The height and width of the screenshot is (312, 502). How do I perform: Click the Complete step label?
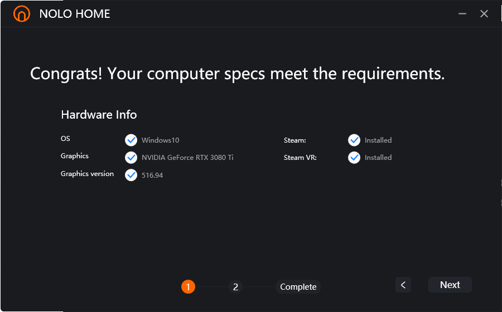298,287
